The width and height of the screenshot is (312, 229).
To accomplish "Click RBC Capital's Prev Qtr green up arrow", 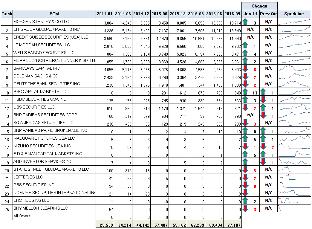I will 263,91.
